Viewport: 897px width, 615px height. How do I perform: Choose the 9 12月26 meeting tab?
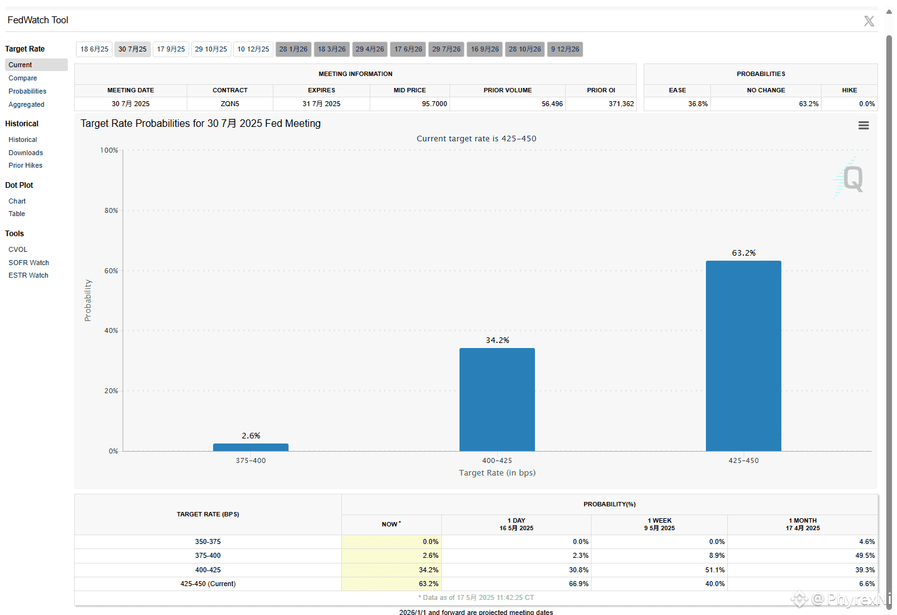click(x=565, y=49)
